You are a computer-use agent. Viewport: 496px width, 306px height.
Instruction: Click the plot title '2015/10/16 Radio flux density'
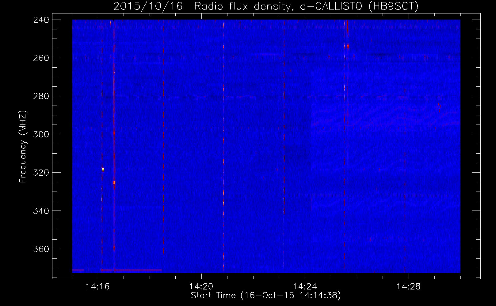point(202,6)
